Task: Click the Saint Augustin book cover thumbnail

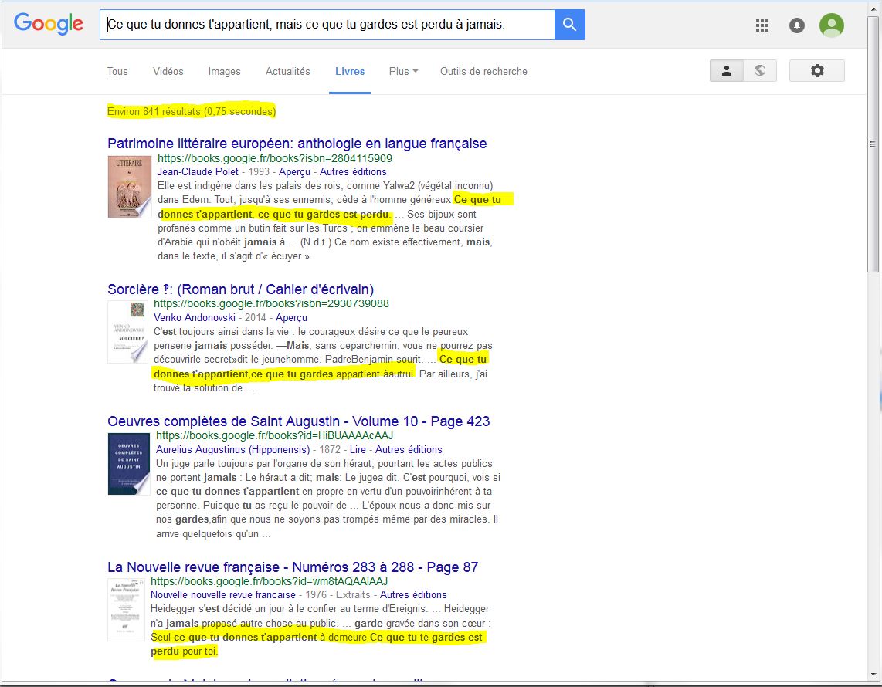Action: click(x=129, y=463)
